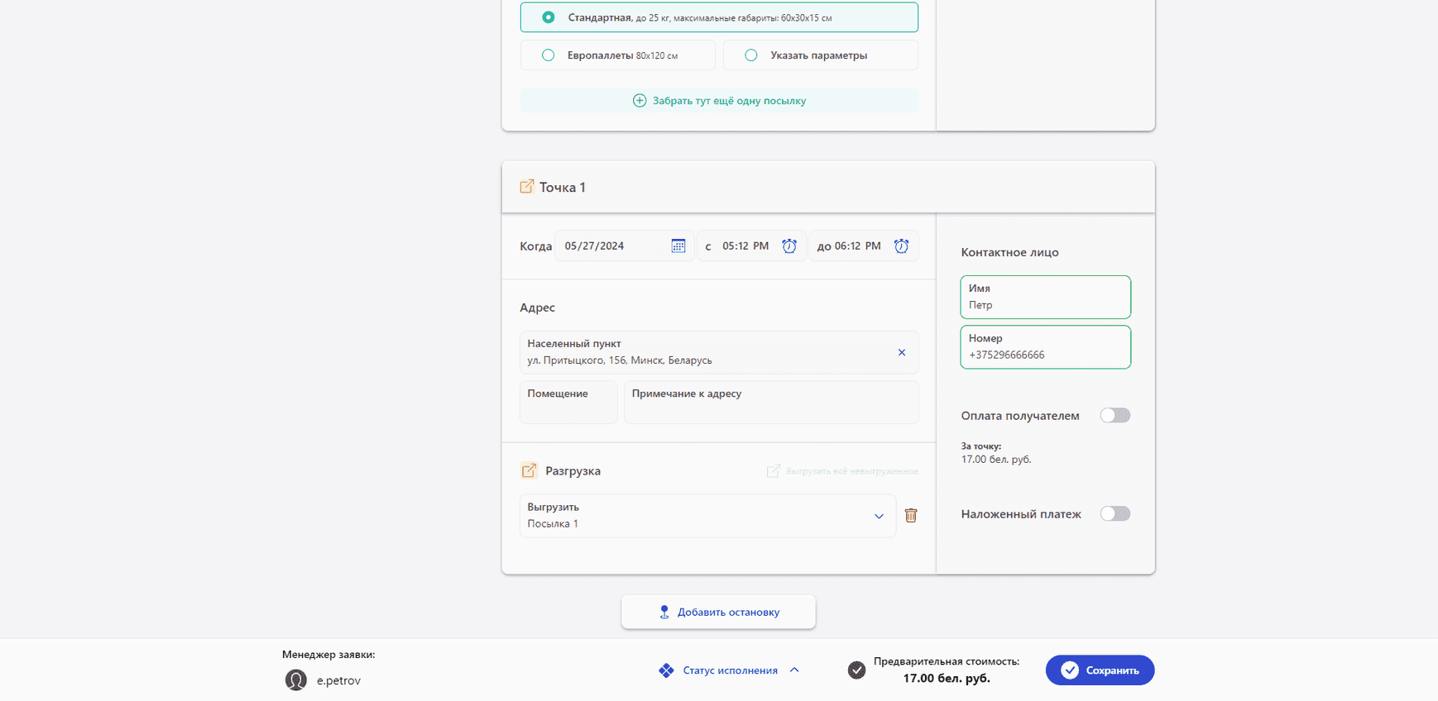Screen dimensions: 1438x701
Task: Click the end time clock icon
Action: (902, 246)
